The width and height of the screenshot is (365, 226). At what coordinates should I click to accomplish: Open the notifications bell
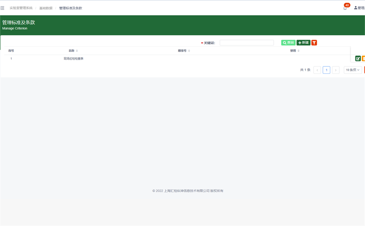point(345,8)
